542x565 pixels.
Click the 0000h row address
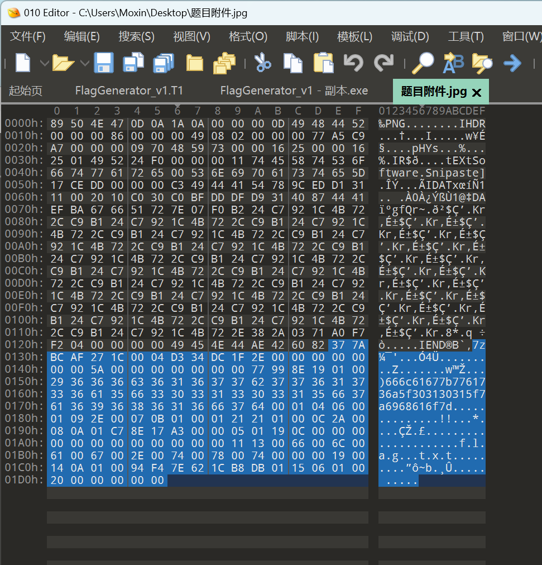[24, 124]
